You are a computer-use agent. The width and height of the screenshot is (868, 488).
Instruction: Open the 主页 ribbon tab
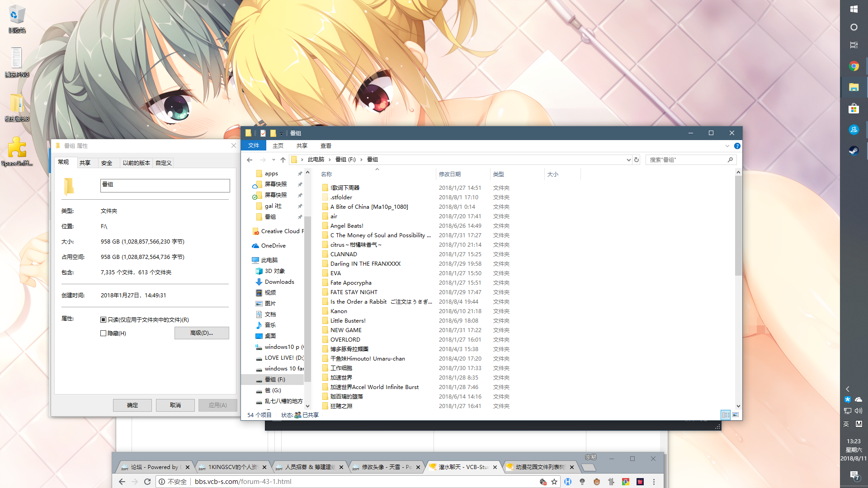coord(278,145)
